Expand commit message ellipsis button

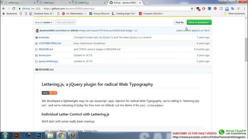136,31
